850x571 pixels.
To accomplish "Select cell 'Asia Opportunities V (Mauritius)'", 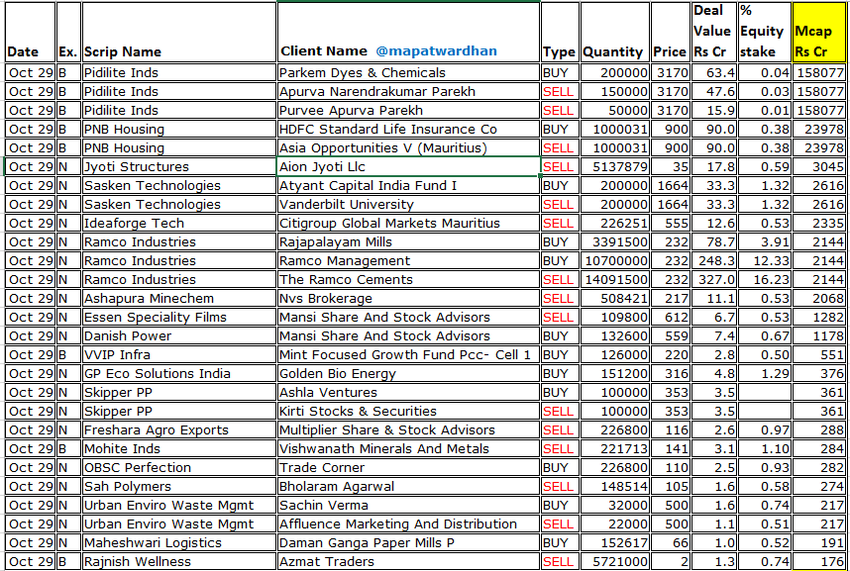I will click(408, 147).
